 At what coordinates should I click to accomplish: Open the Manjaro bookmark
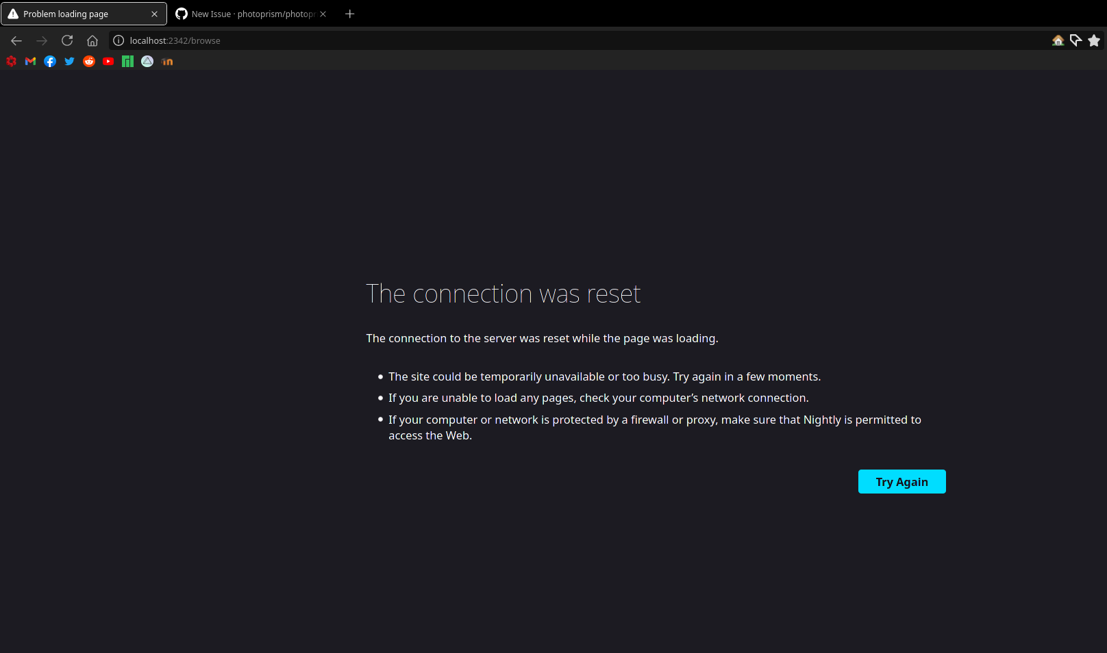pos(127,61)
